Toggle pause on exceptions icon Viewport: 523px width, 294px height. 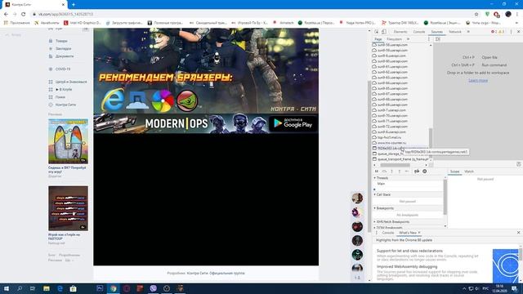click(x=425, y=171)
